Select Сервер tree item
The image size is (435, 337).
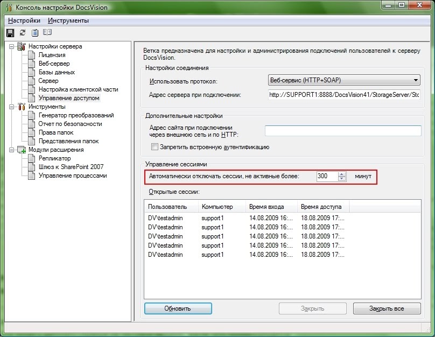[48, 81]
